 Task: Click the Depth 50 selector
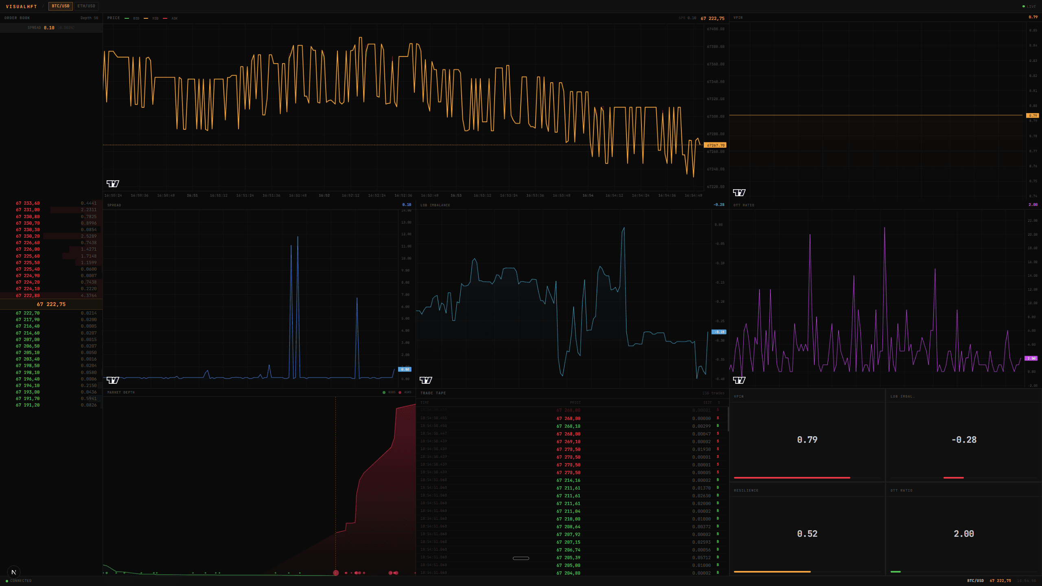[x=89, y=18]
